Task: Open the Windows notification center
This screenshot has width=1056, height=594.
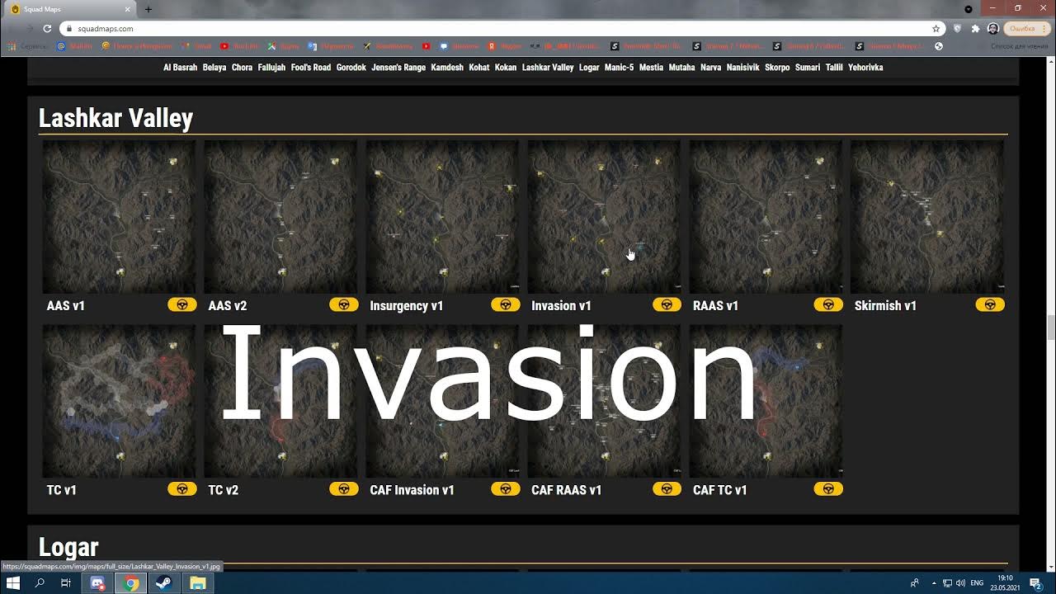Action: tap(1035, 583)
